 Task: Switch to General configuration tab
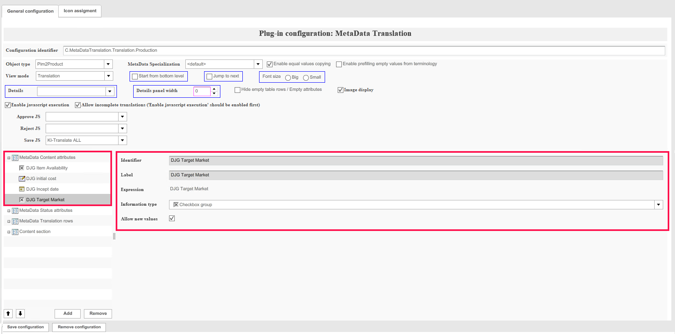[x=30, y=11]
